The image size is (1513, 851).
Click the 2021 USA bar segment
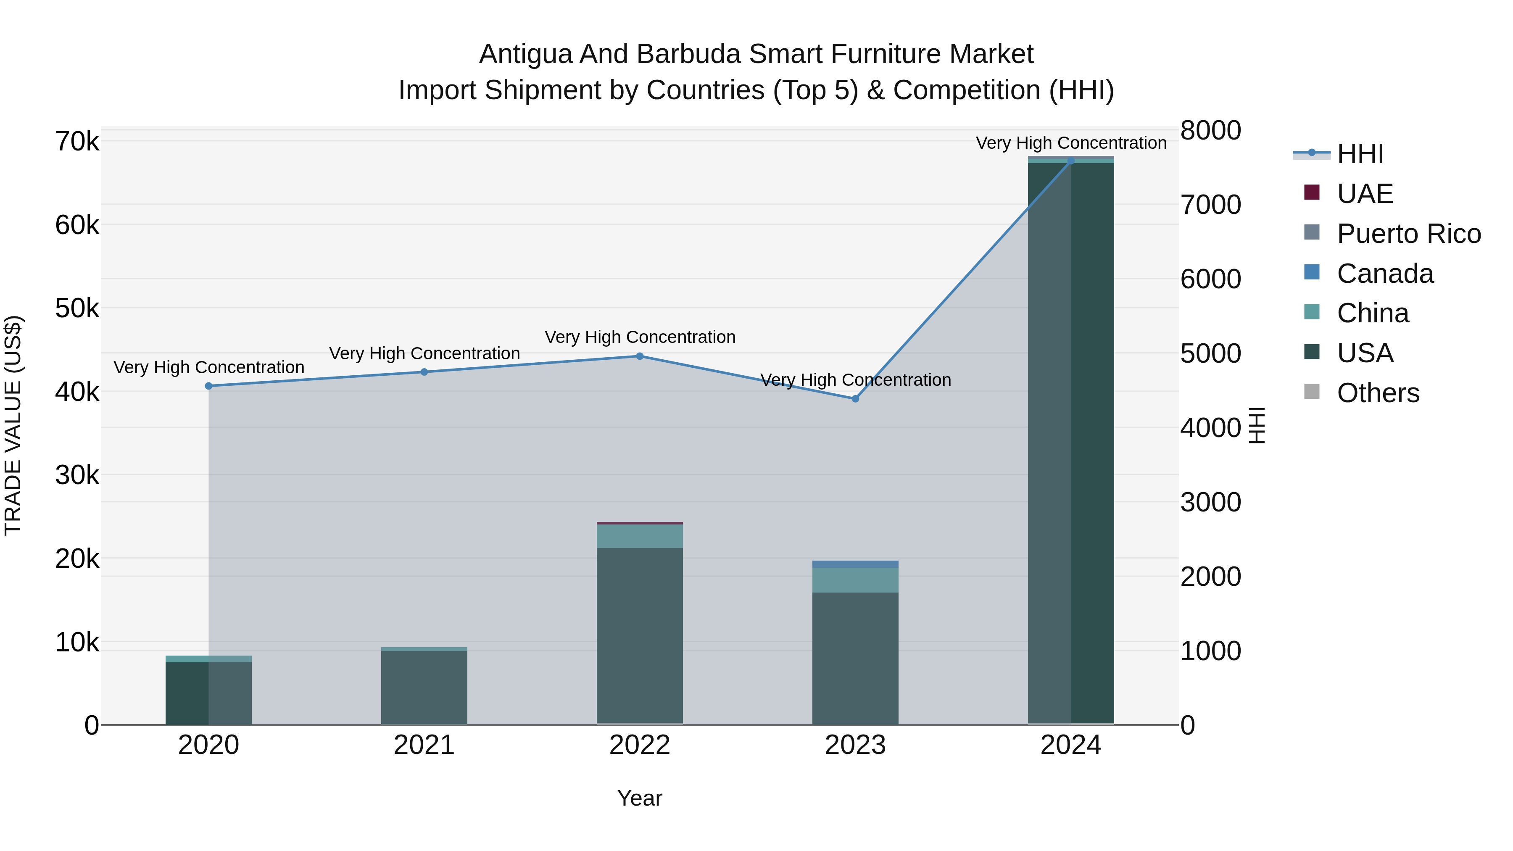point(424,687)
